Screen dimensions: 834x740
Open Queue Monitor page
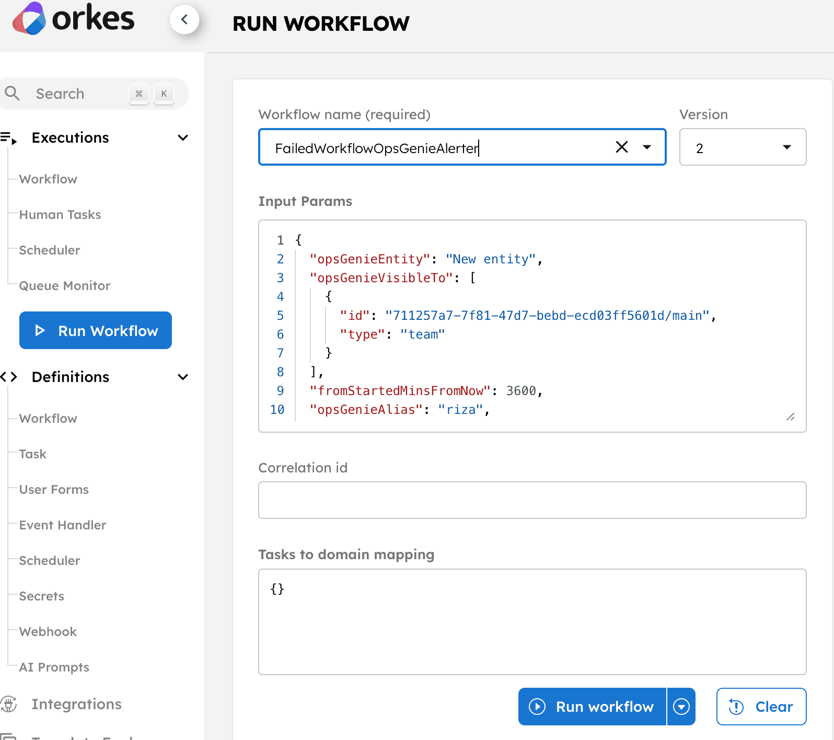coord(65,286)
